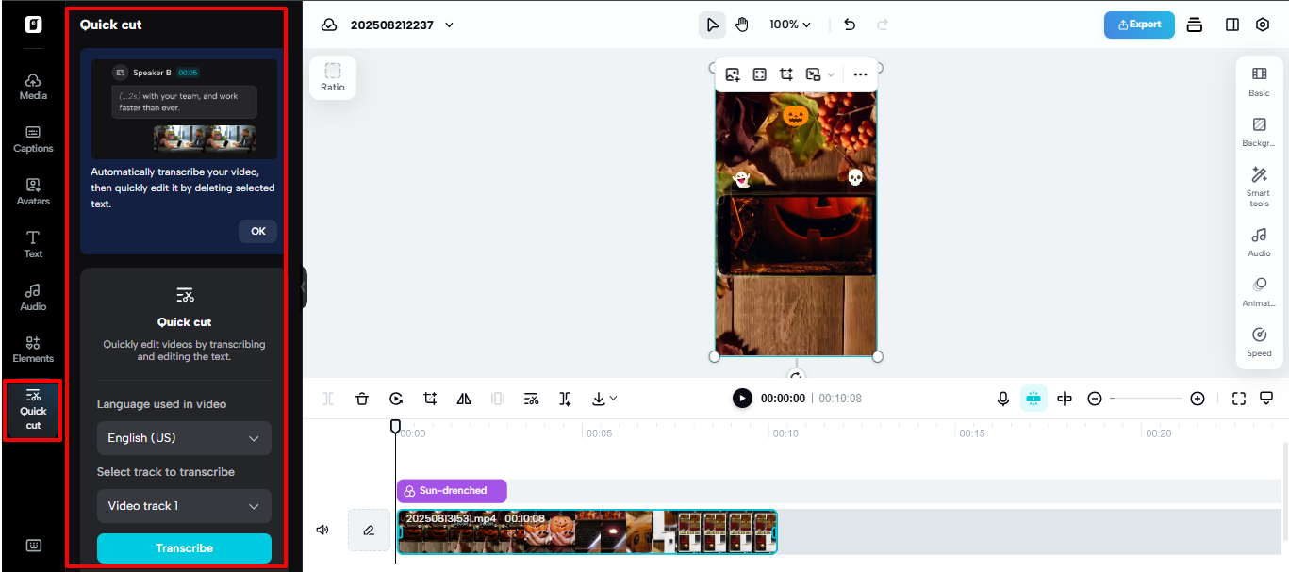Click the replace media icon on clip toolbar
The height and width of the screenshot is (572, 1289).
tap(733, 74)
